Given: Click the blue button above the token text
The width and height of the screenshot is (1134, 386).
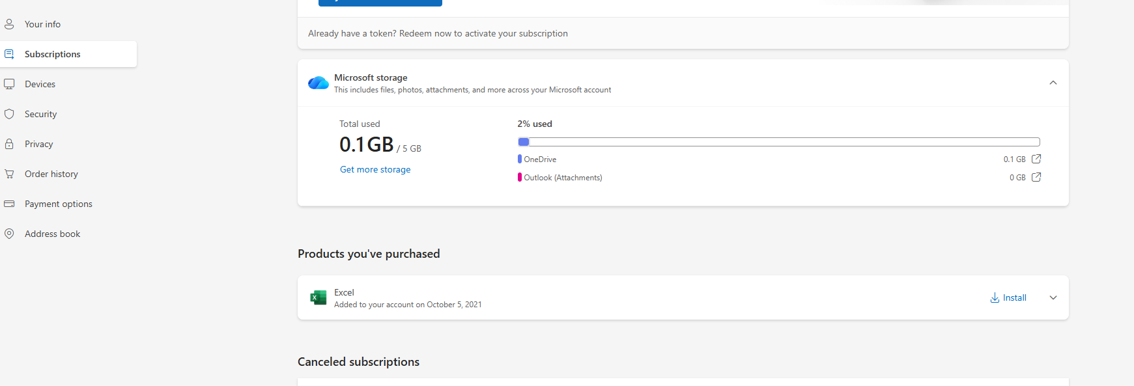Looking at the screenshot, I should pyautogui.click(x=380, y=3).
